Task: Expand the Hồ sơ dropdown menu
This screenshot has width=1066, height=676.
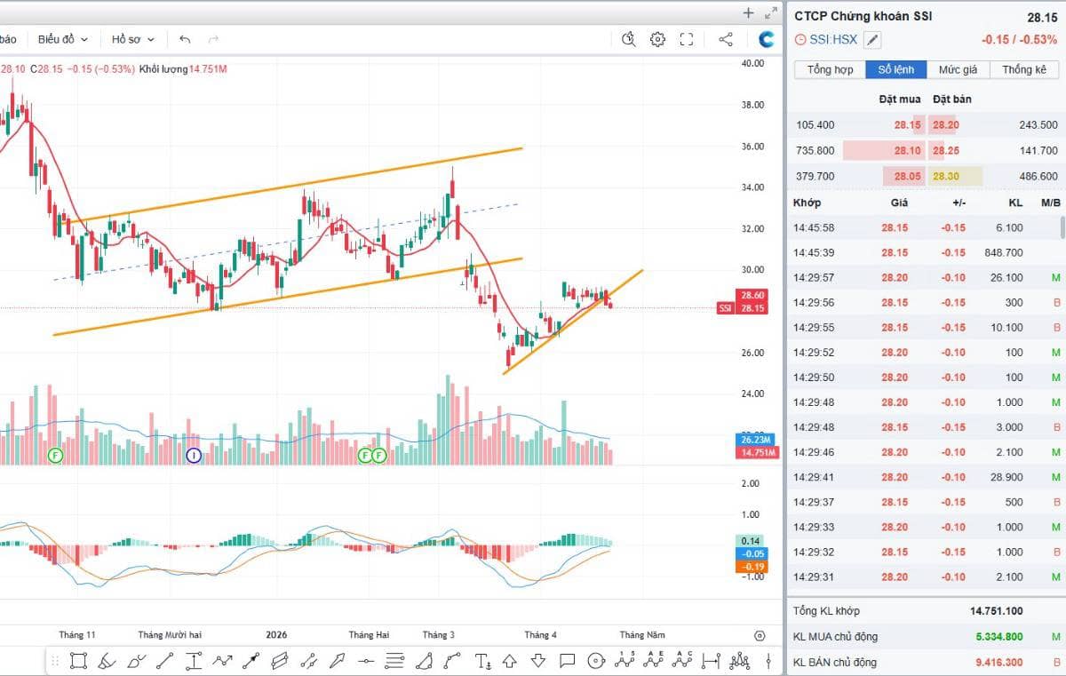Action: (132, 39)
